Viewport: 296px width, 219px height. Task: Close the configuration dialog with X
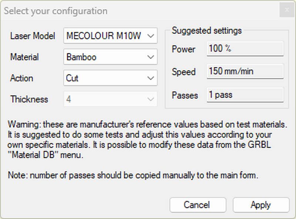[x=286, y=10]
